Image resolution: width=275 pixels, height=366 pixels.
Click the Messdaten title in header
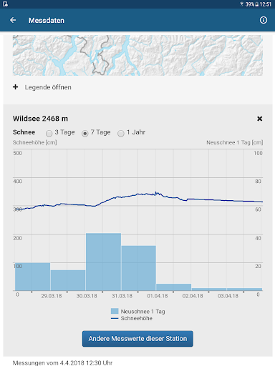click(x=47, y=21)
